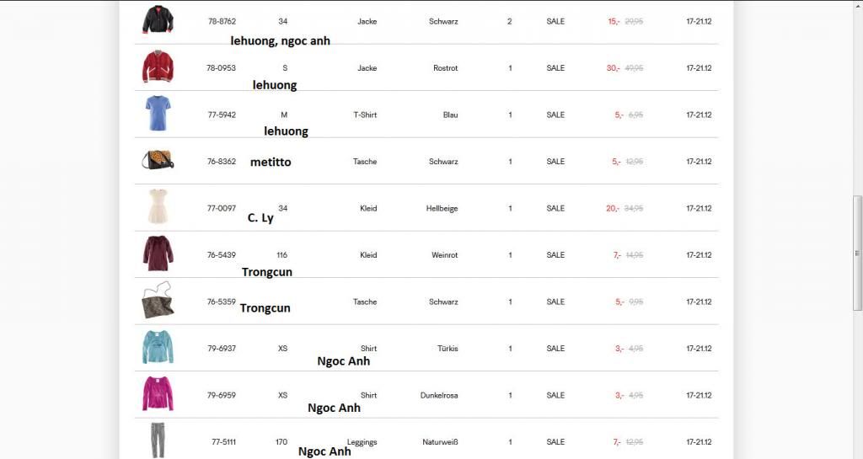
Task: Click the studded black bag image
Action: tap(158, 160)
